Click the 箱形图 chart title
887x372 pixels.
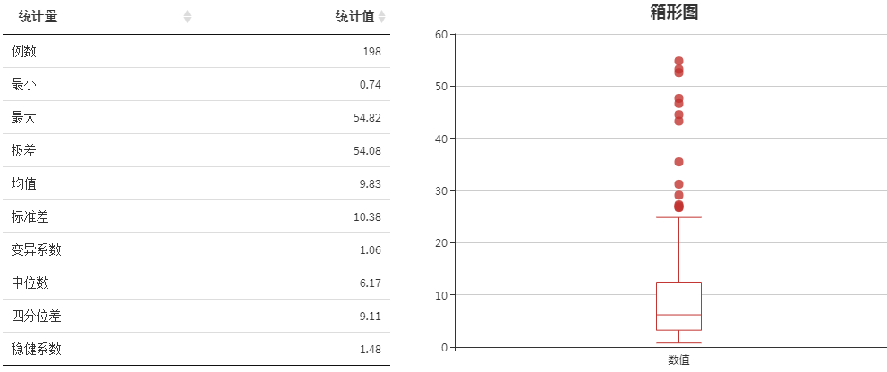(x=674, y=12)
